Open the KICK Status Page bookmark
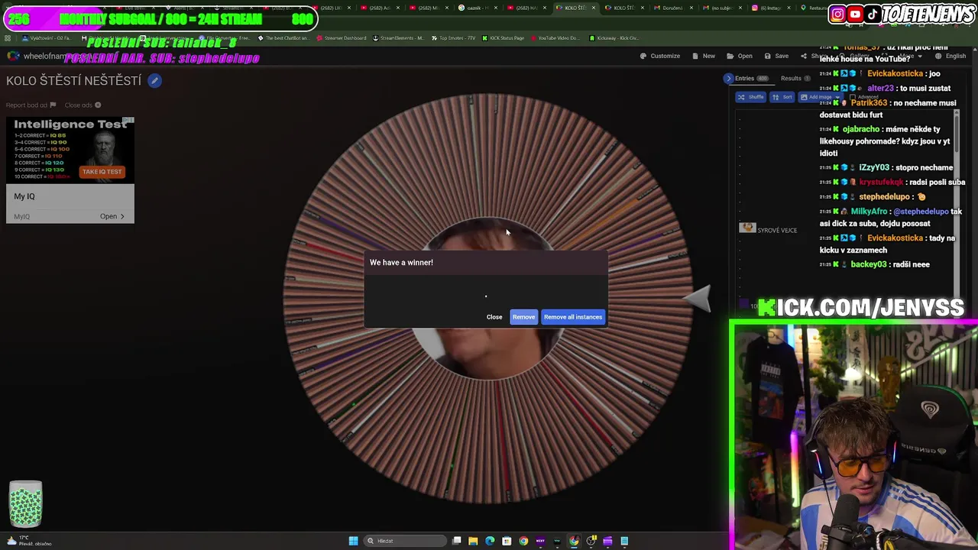Image resolution: width=978 pixels, height=550 pixels. pos(503,37)
